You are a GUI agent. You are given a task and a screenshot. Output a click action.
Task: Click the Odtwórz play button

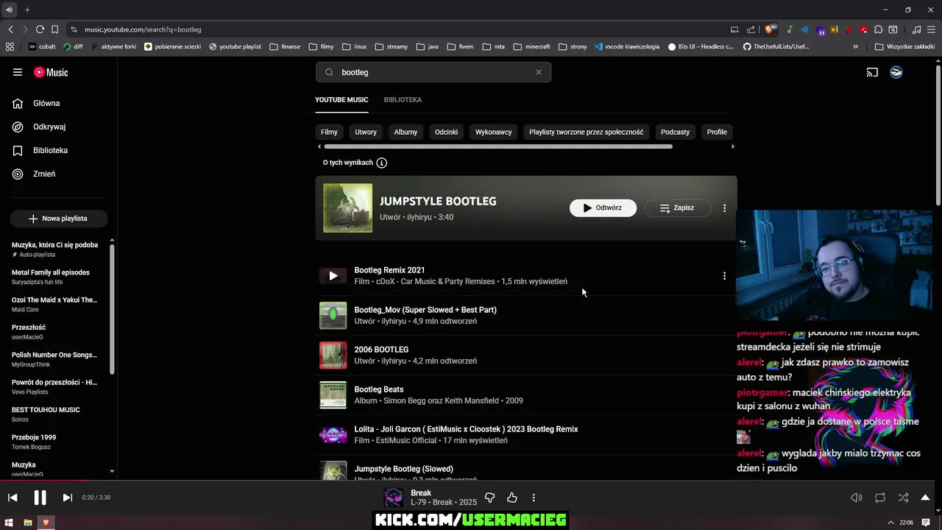click(603, 208)
